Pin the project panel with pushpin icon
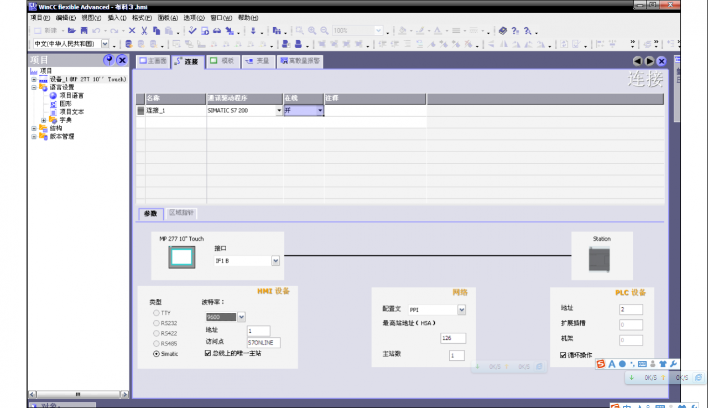Image resolution: width=708 pixels, height=408 pixels. (108, 60)
